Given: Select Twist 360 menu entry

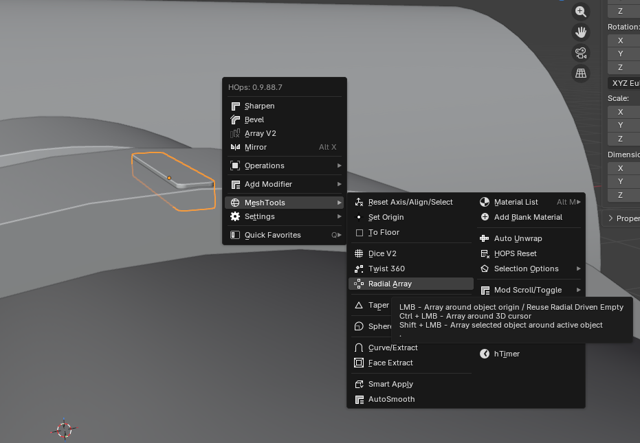Looking at the screenshot, I should pos(411,269).
